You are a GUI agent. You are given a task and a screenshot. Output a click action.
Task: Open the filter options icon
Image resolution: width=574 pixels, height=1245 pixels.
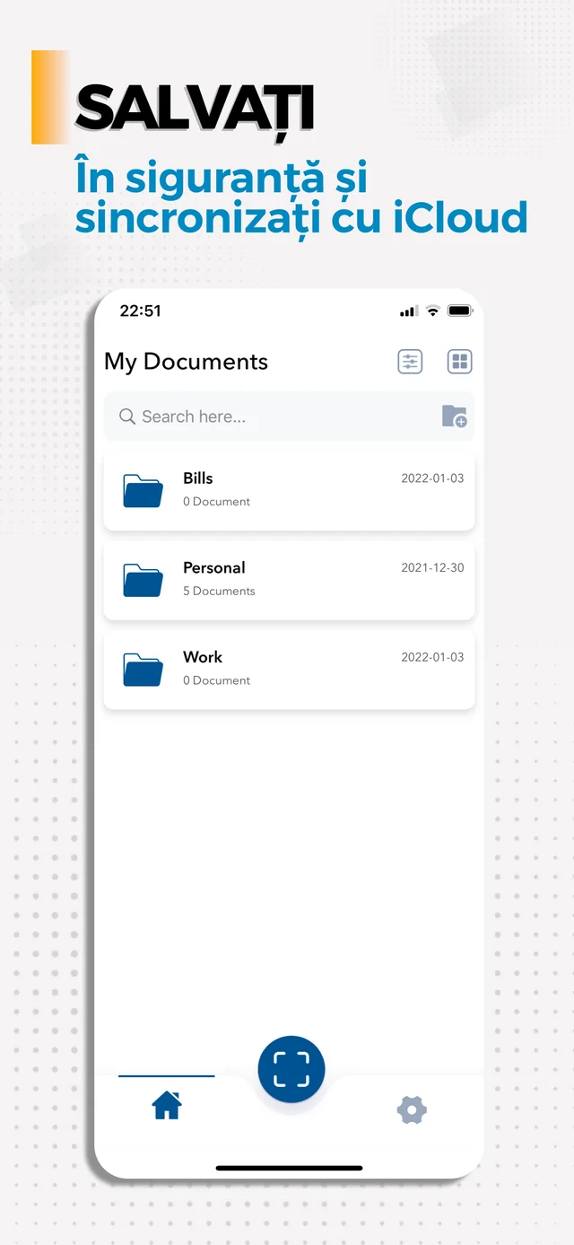coord(410,362)
